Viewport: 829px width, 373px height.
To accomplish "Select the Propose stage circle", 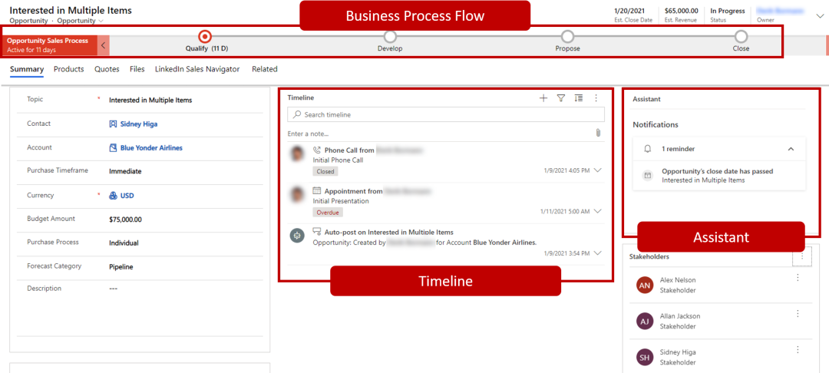I will click(x=567, y=36).
